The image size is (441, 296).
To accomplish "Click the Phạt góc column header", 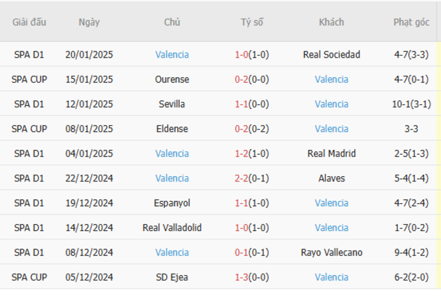I will pos(411,22).
